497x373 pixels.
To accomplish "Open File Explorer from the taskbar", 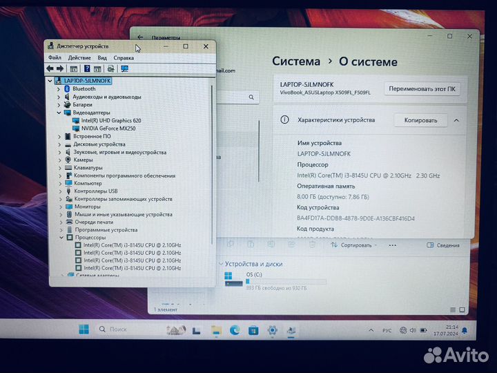I will pos(216,330).
